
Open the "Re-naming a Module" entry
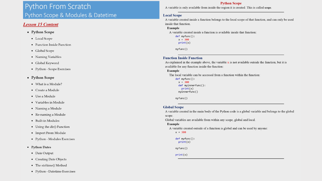50,114
